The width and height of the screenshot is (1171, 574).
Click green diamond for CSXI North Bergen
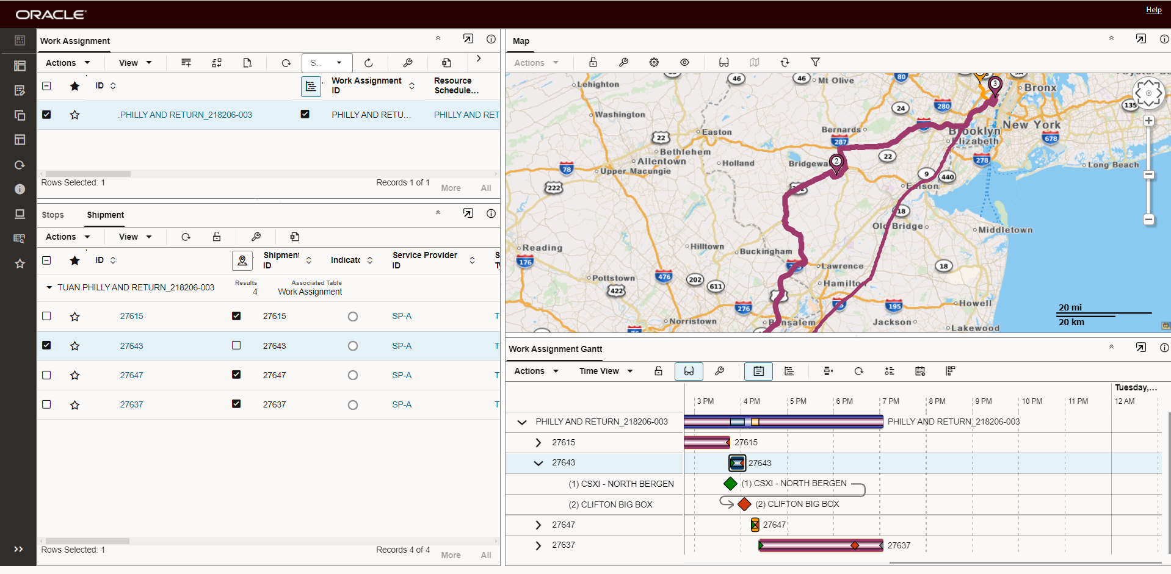[x=730, y=484]
